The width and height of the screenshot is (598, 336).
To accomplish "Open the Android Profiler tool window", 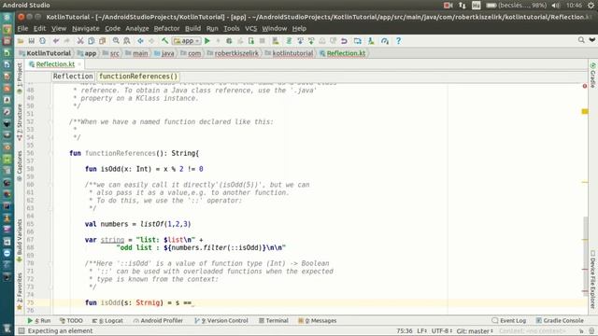I will coord(158,321).
